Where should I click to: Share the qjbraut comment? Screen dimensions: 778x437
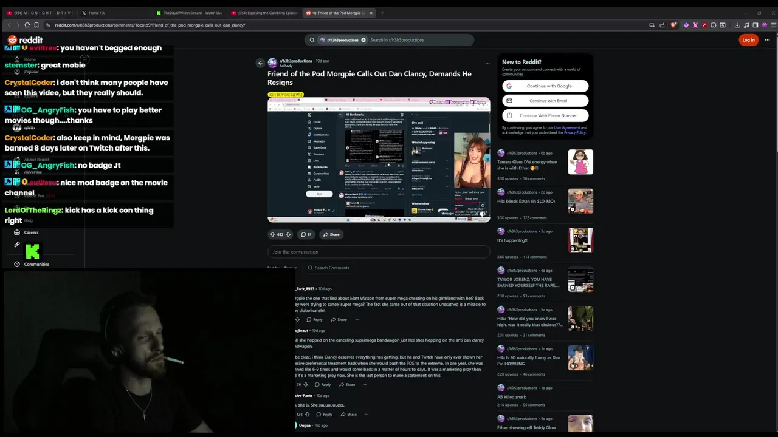coord(347,384)
